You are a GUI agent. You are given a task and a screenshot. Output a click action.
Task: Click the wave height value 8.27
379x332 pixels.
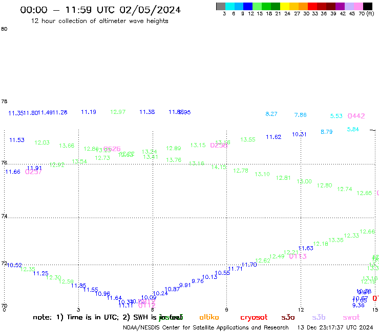(271, 114)
